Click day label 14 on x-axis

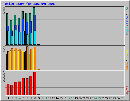(57, 98)
